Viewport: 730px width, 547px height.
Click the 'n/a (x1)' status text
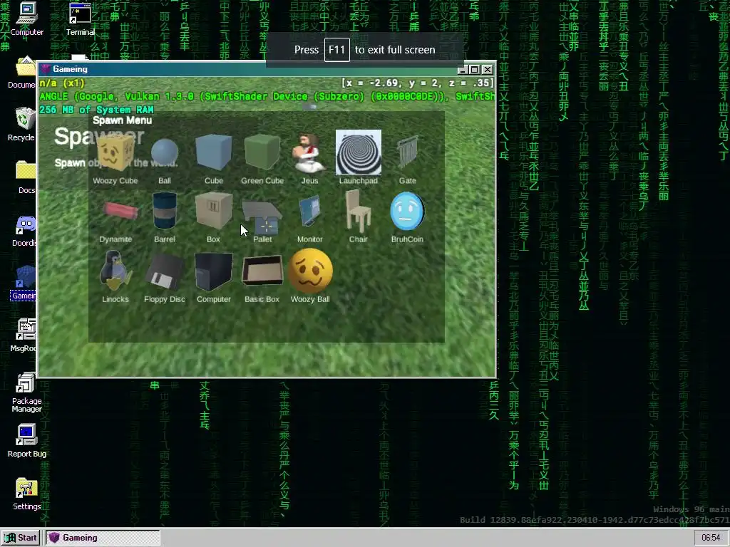(x=62, y=83)
